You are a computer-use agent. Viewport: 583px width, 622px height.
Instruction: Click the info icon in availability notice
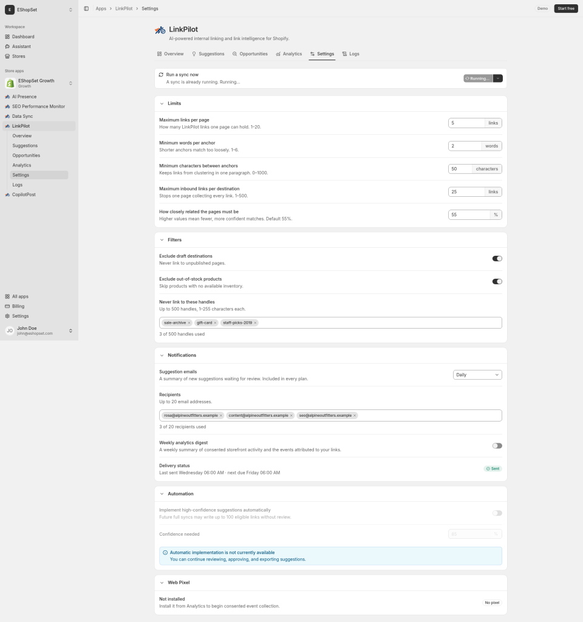coord(165,553)
